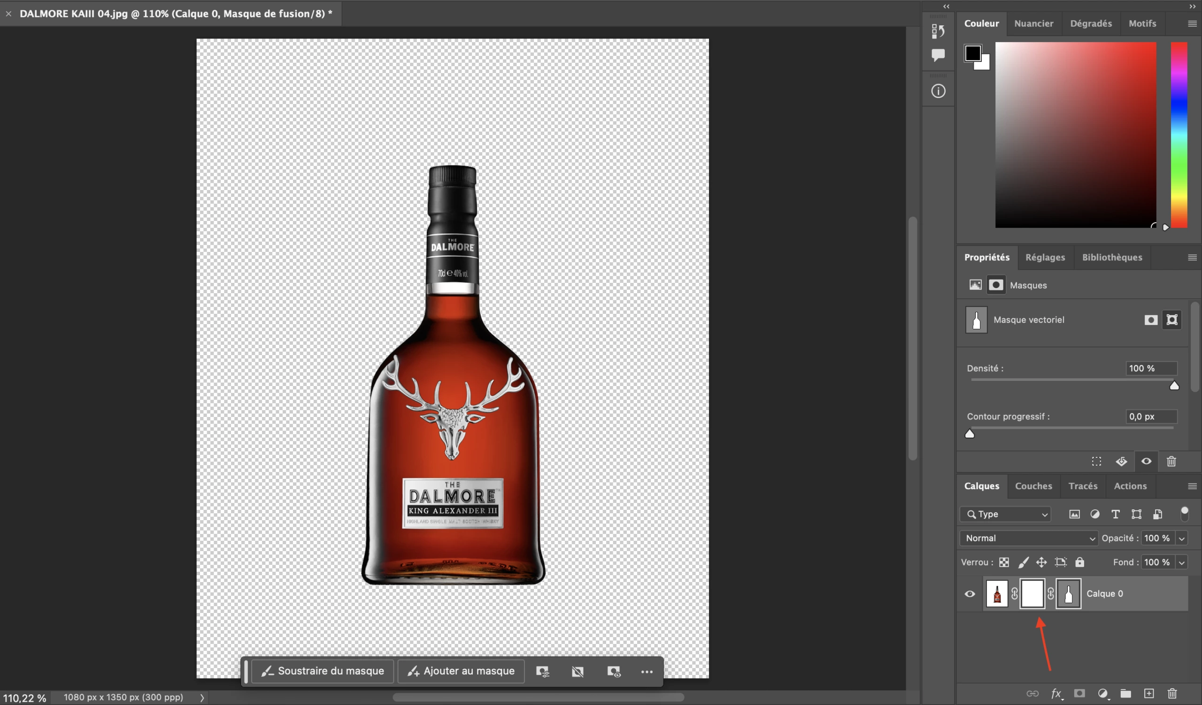The width and height of the screenshot is (1202, 705).
Task: Open the layer effects fx menu
Action: [1056, 693]
